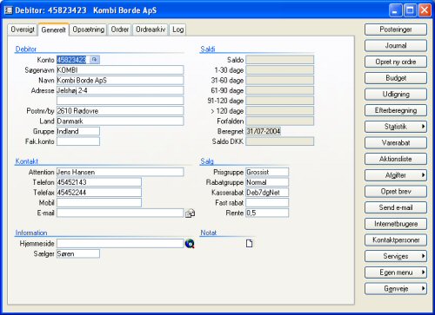Click the Gruppe field showing Indland
Image resolution: width=435 pixels, height=315 pixels.
coord(78,131)
